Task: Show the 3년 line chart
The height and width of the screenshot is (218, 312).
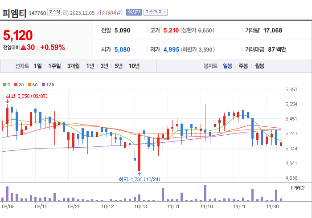Action: (x=104, y=66)
